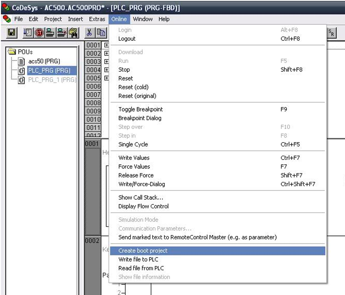Select PLC_PRG (PRG) in POU tree

pyautogui.click(x=49, y=70)
